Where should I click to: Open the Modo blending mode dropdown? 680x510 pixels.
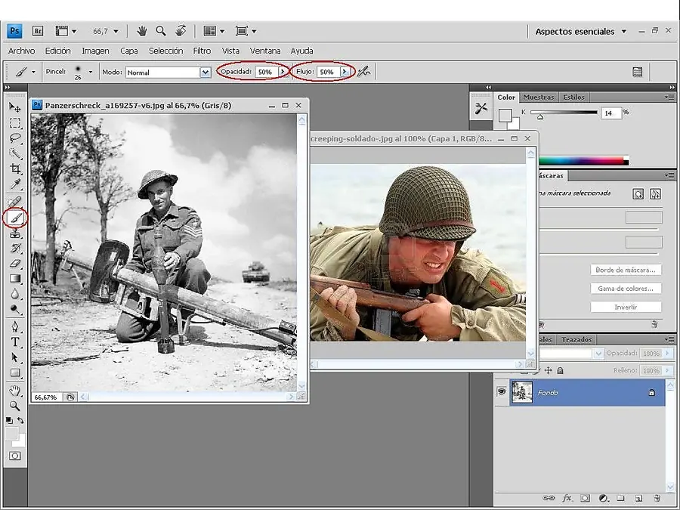[x=205, y=73]
